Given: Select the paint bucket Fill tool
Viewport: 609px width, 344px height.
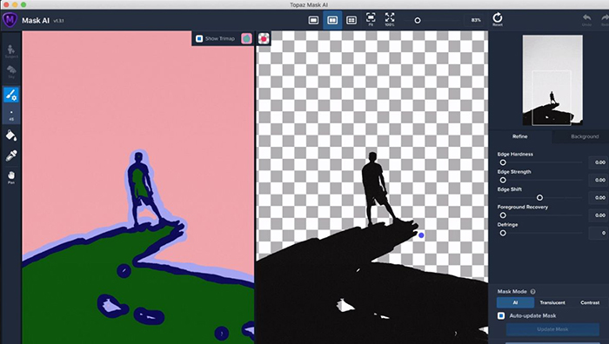Looking at the screenshot, I should 11,136.
